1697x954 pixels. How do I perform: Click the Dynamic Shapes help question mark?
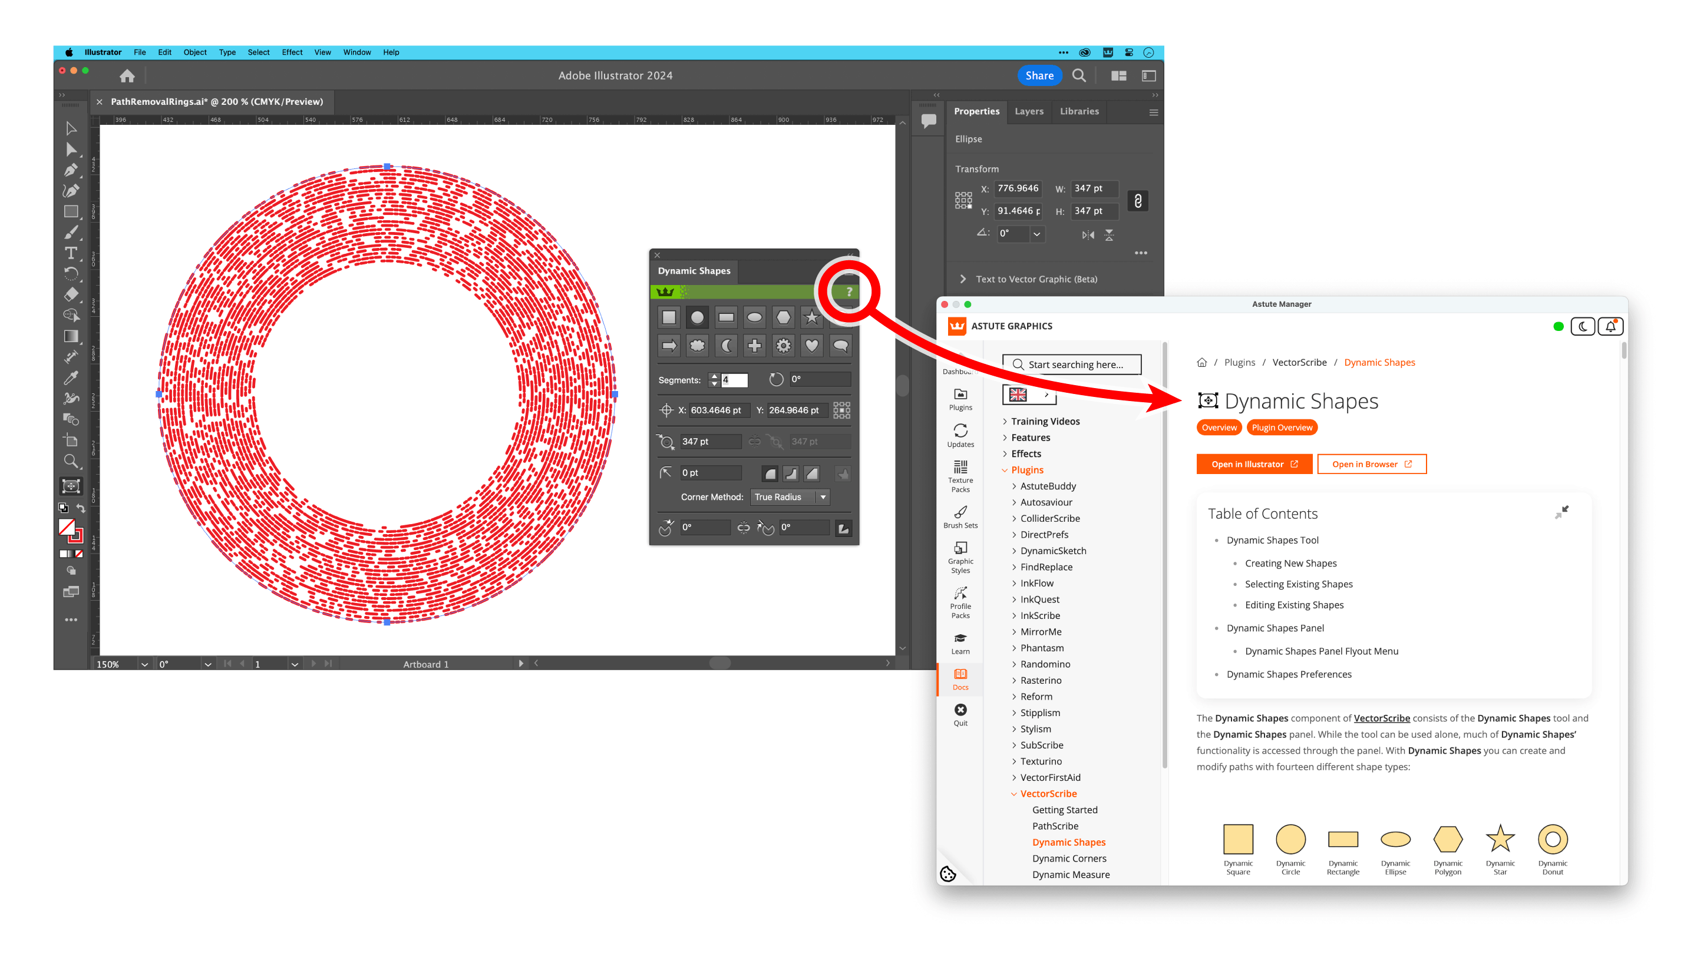click(x=849, y=291)
